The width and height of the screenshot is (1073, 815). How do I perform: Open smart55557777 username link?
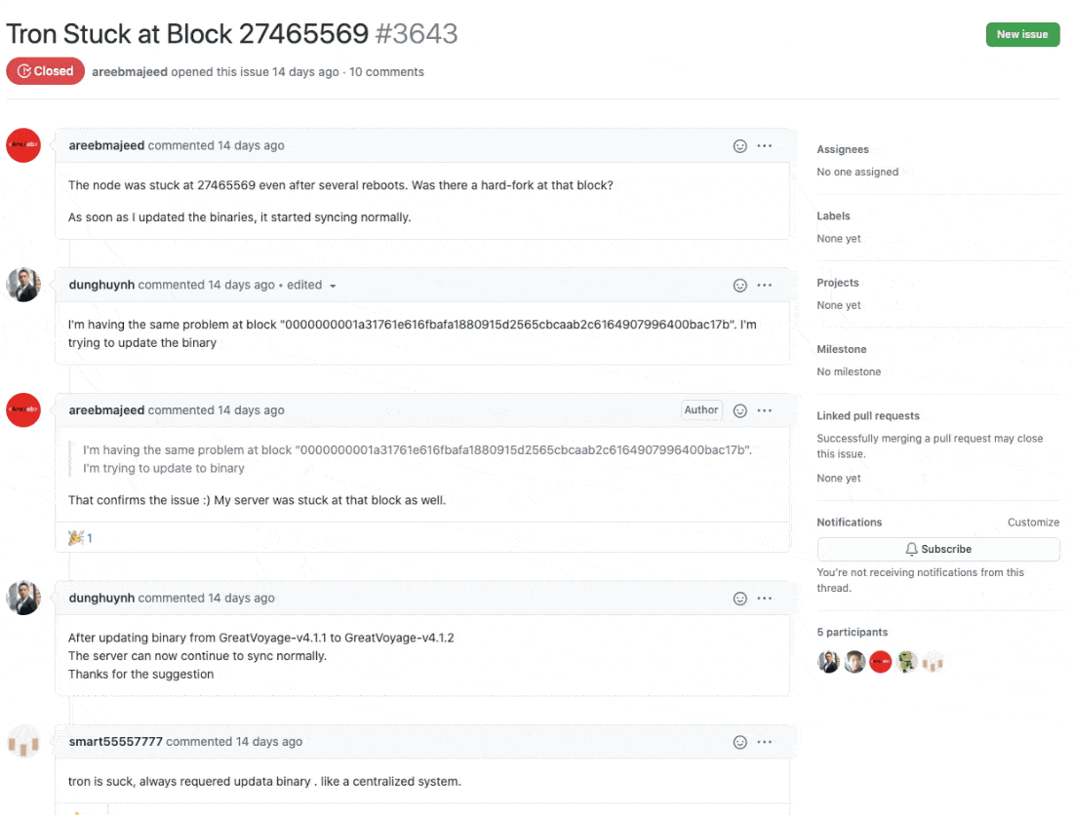point(116,742)
